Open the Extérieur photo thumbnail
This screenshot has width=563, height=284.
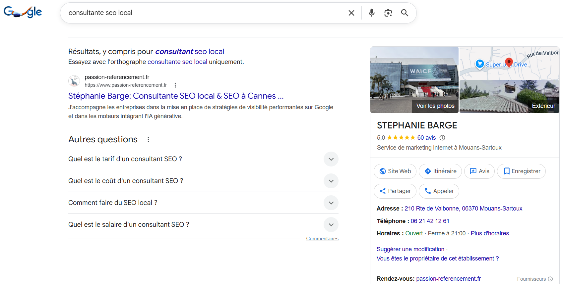pos(509,97)
